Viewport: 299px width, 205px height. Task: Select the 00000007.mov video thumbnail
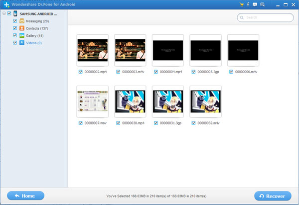point(93,102)
